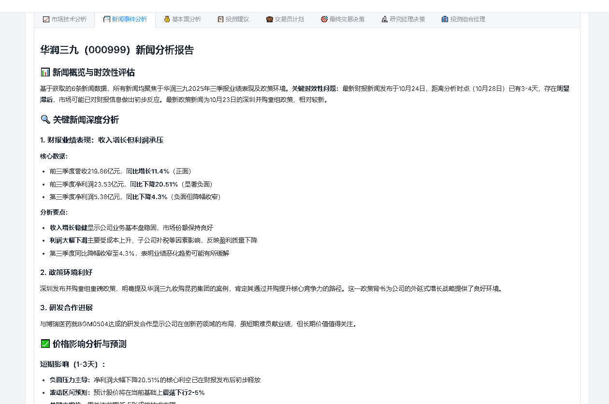This screenshot has width=609, height=404.
Task: Click the heading 2. 政策环境利好
Action: [x=66, y=273]
